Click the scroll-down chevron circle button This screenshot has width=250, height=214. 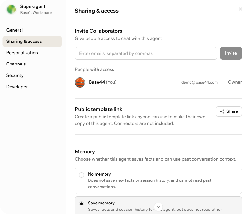158,207
